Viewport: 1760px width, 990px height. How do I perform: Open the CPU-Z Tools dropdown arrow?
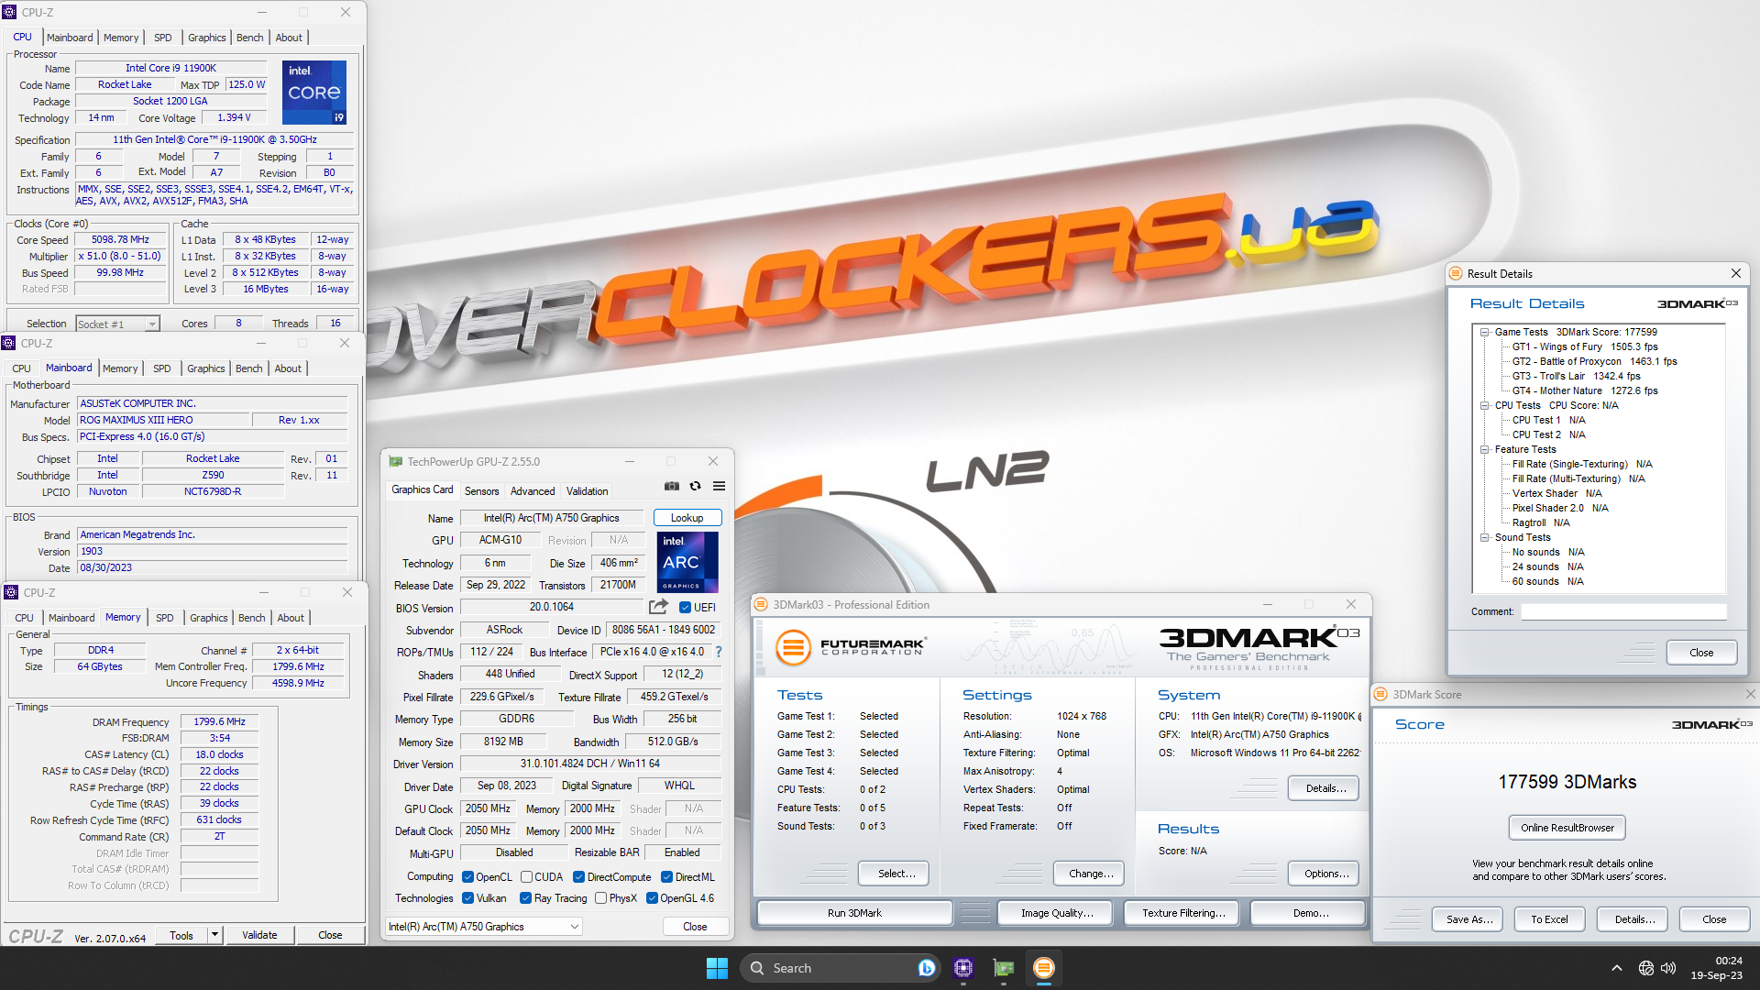pos(214,935)
